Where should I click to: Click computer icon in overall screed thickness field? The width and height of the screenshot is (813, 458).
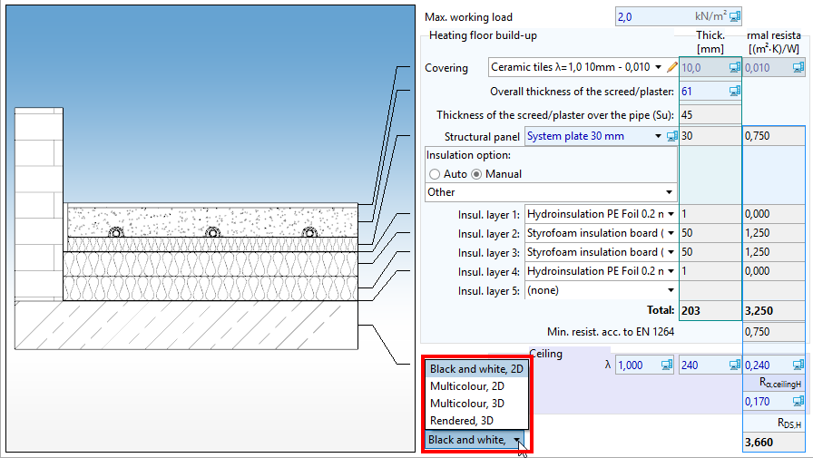(735, 92)
